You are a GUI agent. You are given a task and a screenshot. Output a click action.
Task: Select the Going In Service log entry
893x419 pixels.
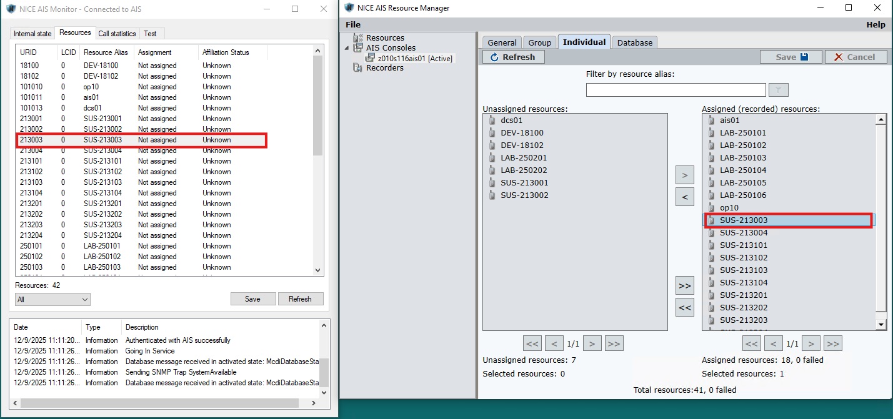click(165, 351)
